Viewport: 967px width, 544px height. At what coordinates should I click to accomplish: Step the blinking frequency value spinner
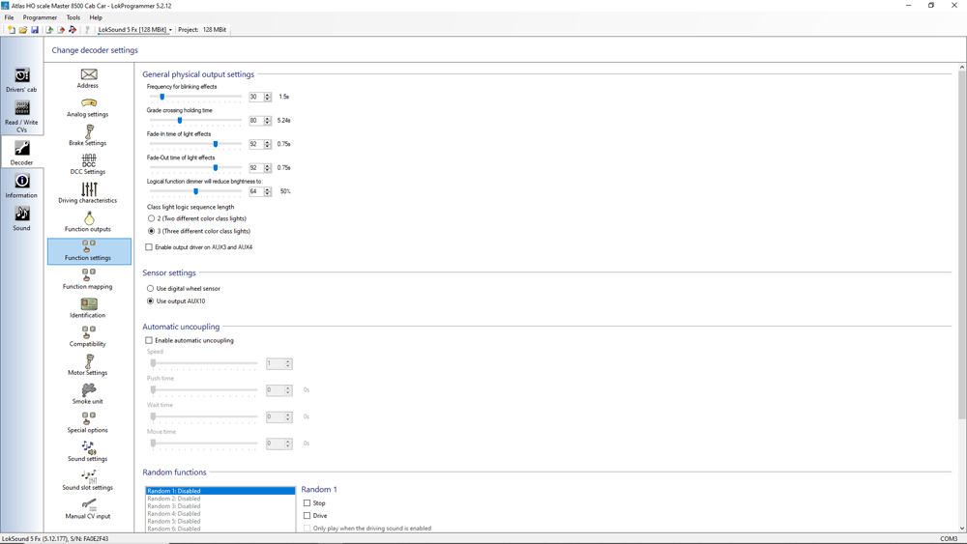click(268, 97)
